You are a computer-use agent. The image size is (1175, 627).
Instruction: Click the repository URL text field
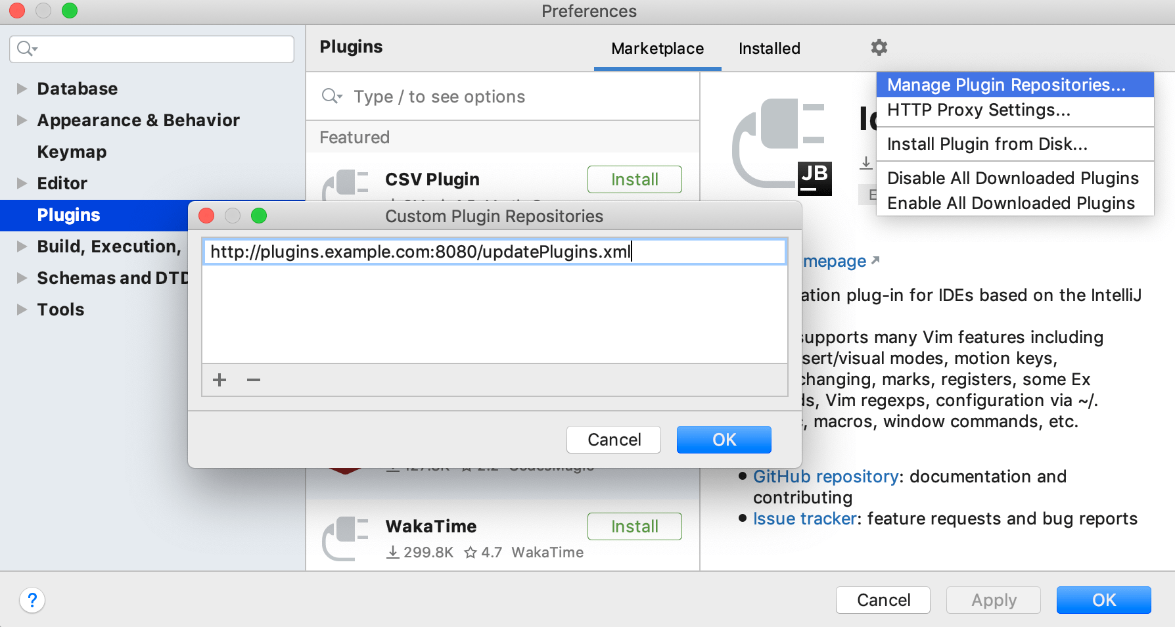pyautogui.click(x=494, y=252)
